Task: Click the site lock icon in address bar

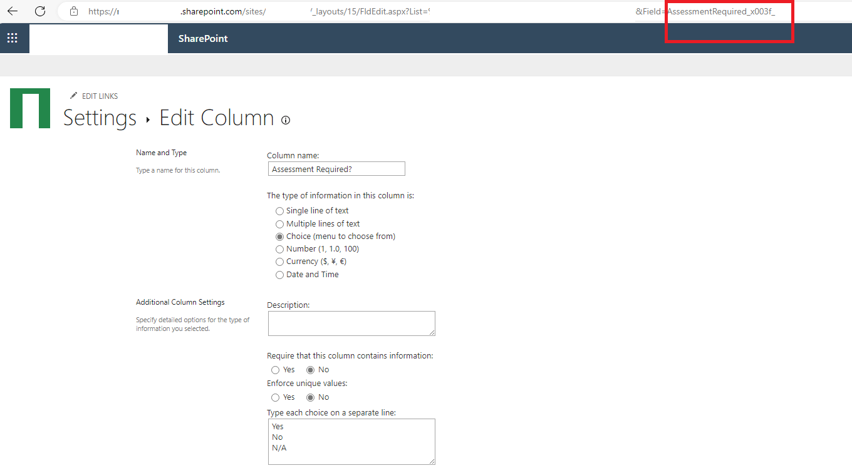Action: 74,11
